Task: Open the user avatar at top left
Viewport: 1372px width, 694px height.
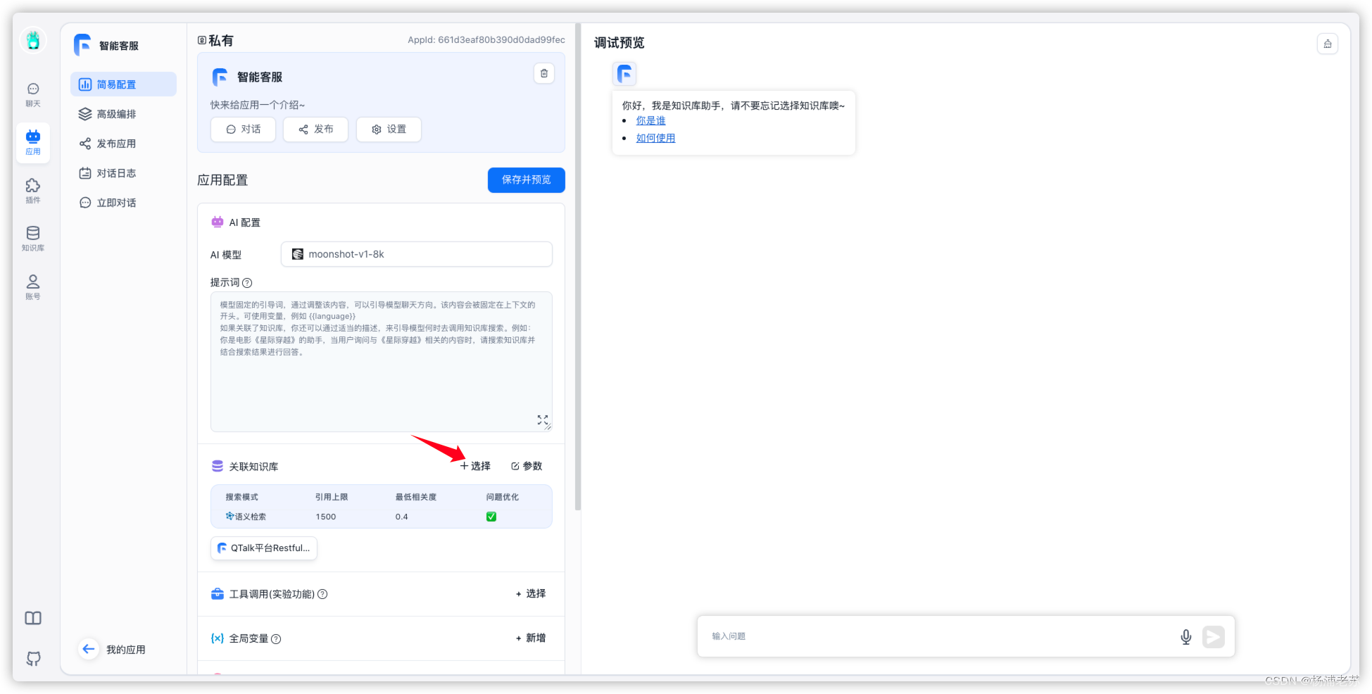Action: pos(33,40)
